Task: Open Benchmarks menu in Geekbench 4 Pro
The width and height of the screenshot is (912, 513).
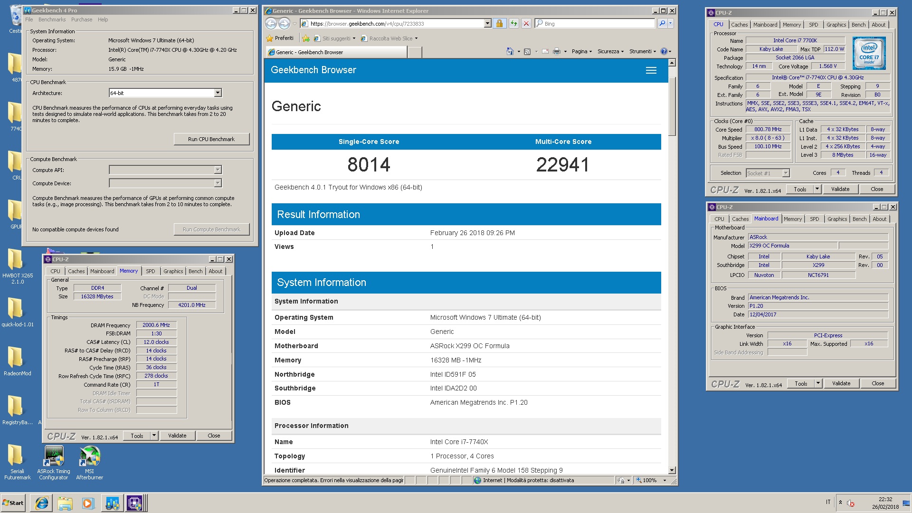Action: click(52, 19)
